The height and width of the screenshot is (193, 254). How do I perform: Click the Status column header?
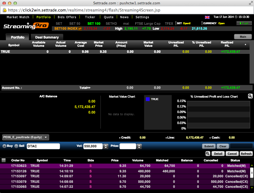coord(235,160)
